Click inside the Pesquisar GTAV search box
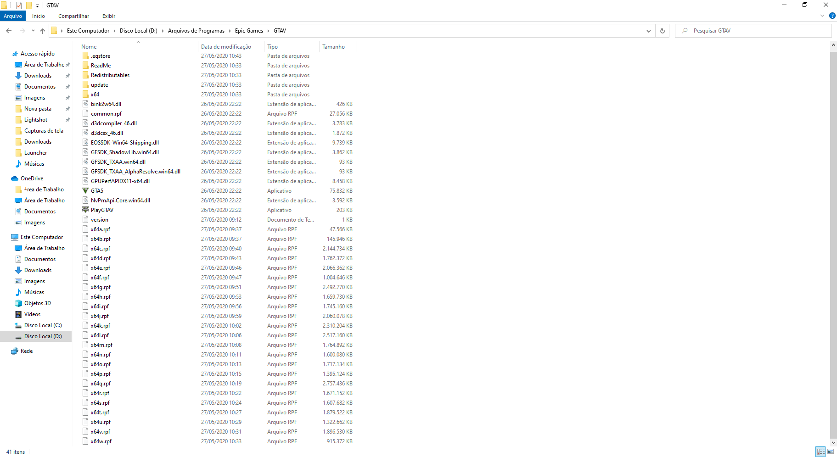This screenshot has width=837, height=457. (753, 30)
